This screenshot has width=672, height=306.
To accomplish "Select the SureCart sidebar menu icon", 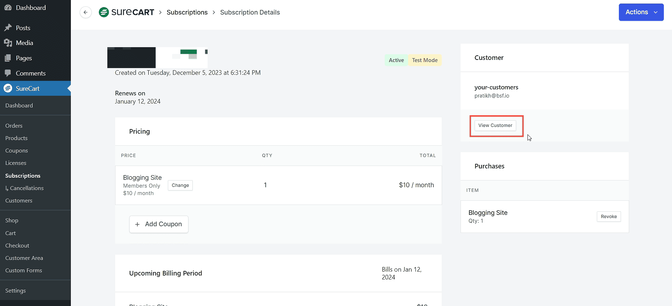I will [x=8, y=88].
